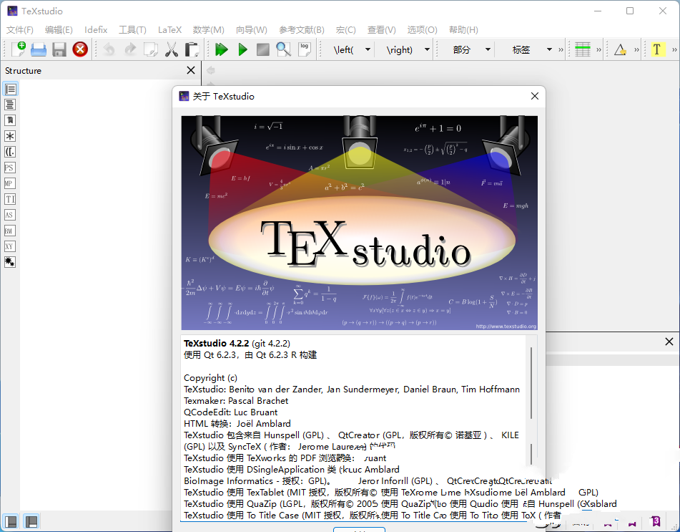Open the star favorites symbols panel icon
This screenshot has width=680, height=532.
(x=10, y=262)
